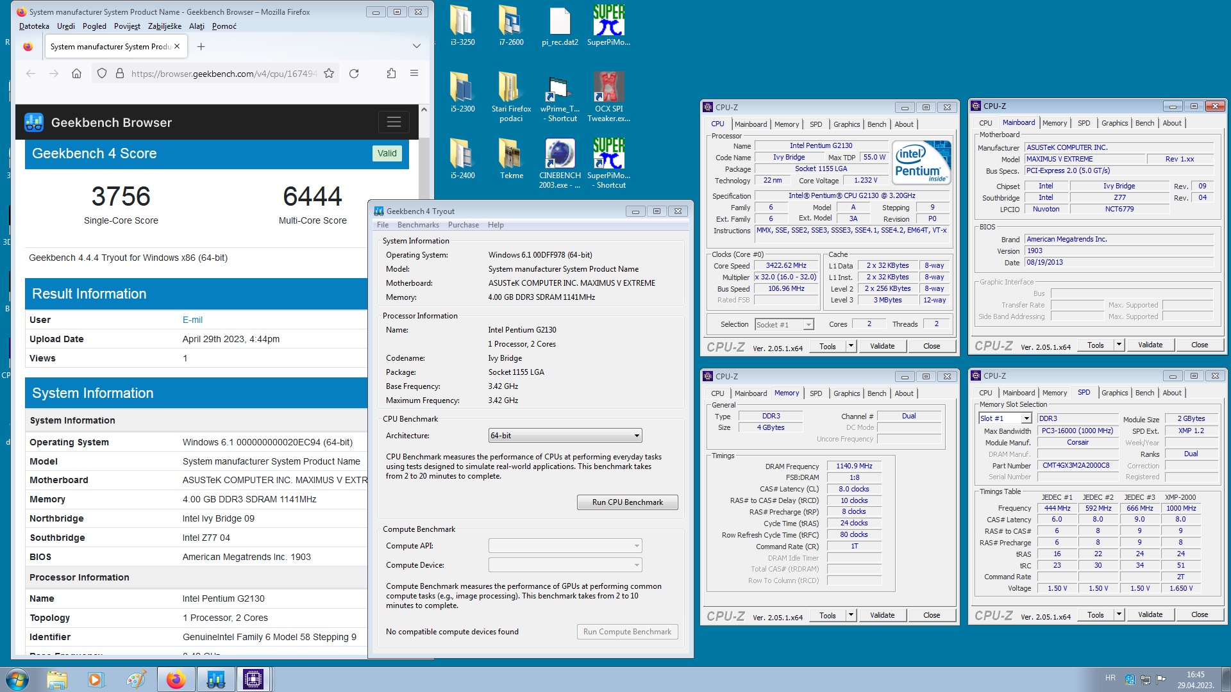Open the Firefox application menu

pos(414,74)
